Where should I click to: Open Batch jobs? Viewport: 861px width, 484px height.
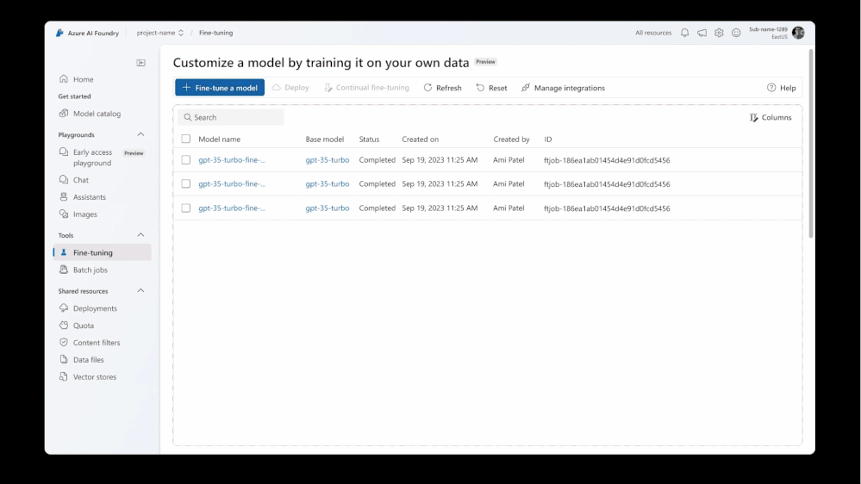(90, 270)
